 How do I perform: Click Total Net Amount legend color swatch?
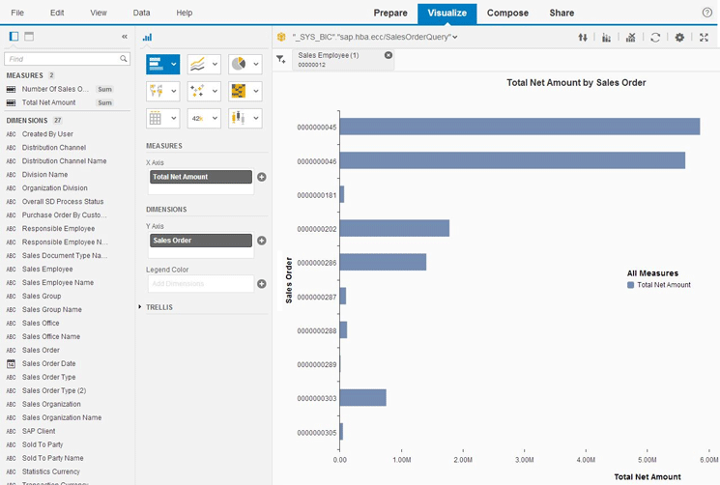coord(631,285)
